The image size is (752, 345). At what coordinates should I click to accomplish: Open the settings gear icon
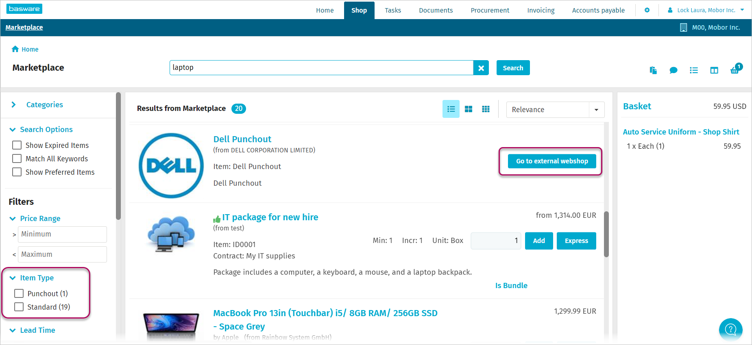click(x=647, y=10)
